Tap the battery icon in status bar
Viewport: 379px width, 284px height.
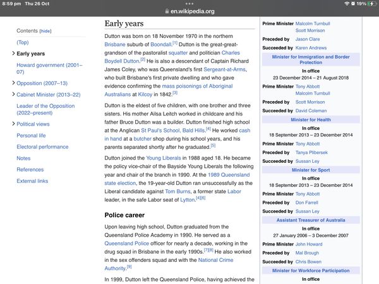[370, 4]
